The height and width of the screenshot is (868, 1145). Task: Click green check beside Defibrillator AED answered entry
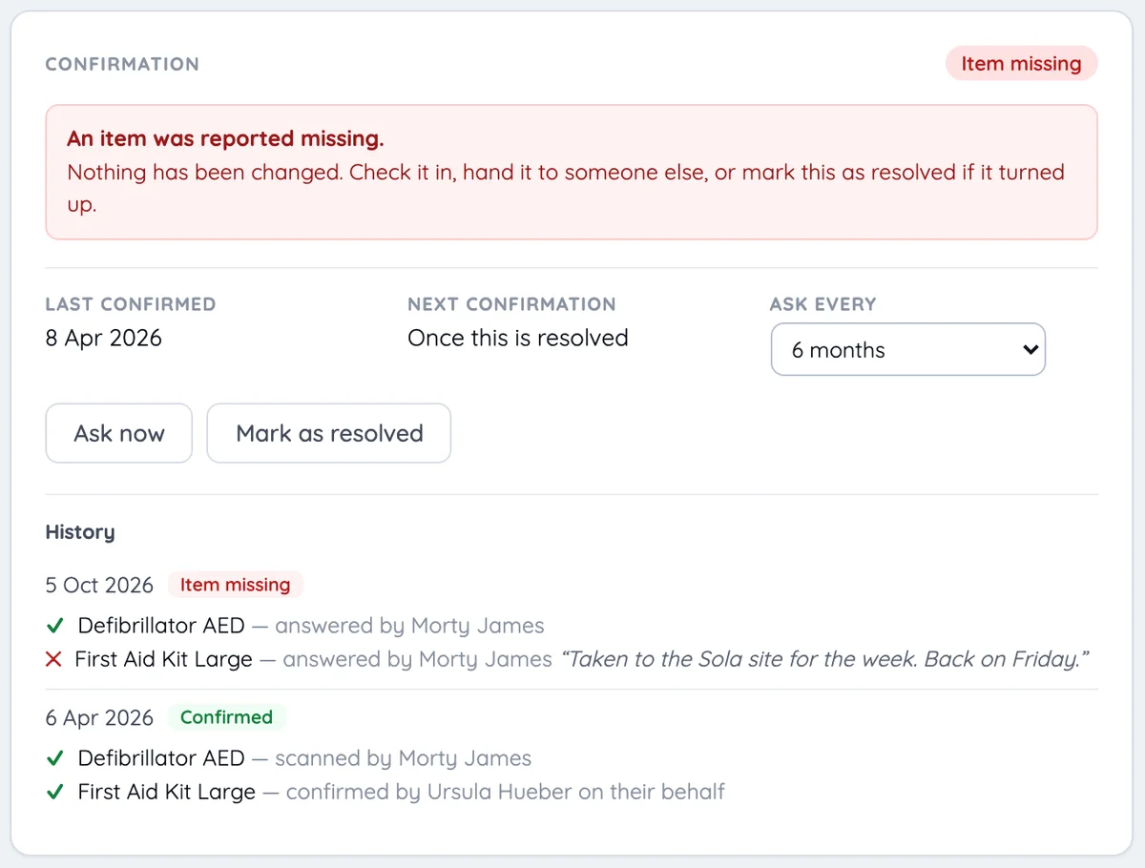[x=54, y=627]
